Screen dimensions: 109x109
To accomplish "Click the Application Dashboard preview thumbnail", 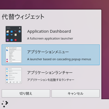I will click(14, 34).
